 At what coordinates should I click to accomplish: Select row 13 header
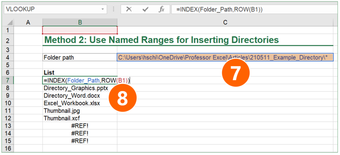8,126
